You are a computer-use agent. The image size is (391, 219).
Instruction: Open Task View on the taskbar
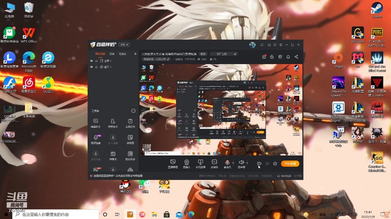[x=117, y=214]
